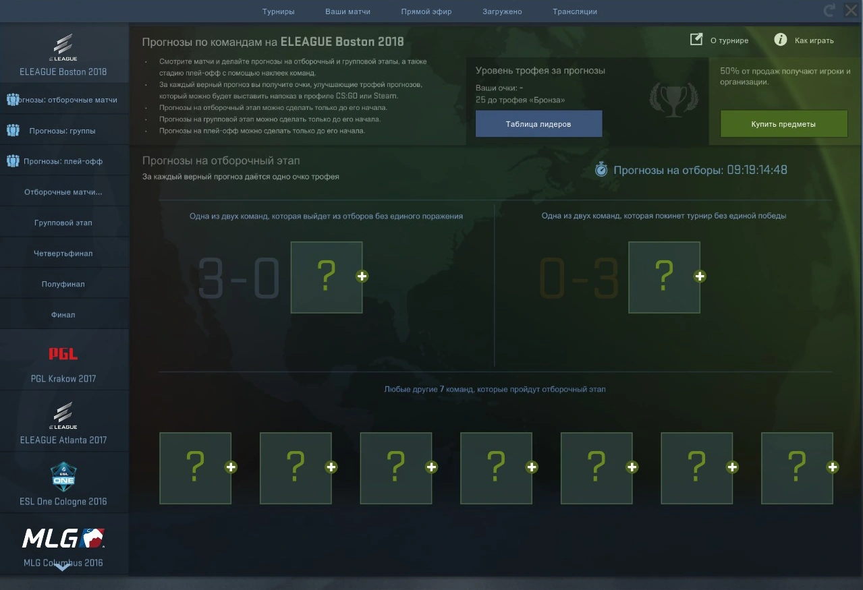Image resolution: width=863 pixels, height=590 pixels.
Task: Open Как играть link
Action: [814, 40]
